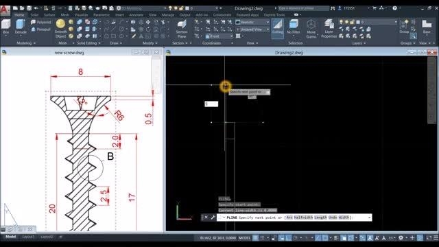Select the Move Gizmo tool
The image size is (439, 247).
[311, 29]
